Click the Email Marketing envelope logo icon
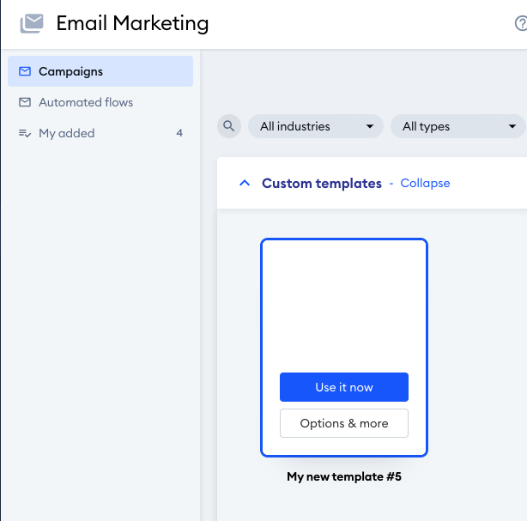Viewport: 527px width, 521px height. click(32, 23)
